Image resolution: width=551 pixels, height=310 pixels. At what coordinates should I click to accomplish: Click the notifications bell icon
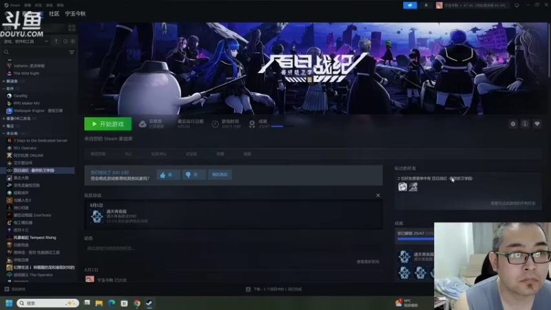coord(426,6)
